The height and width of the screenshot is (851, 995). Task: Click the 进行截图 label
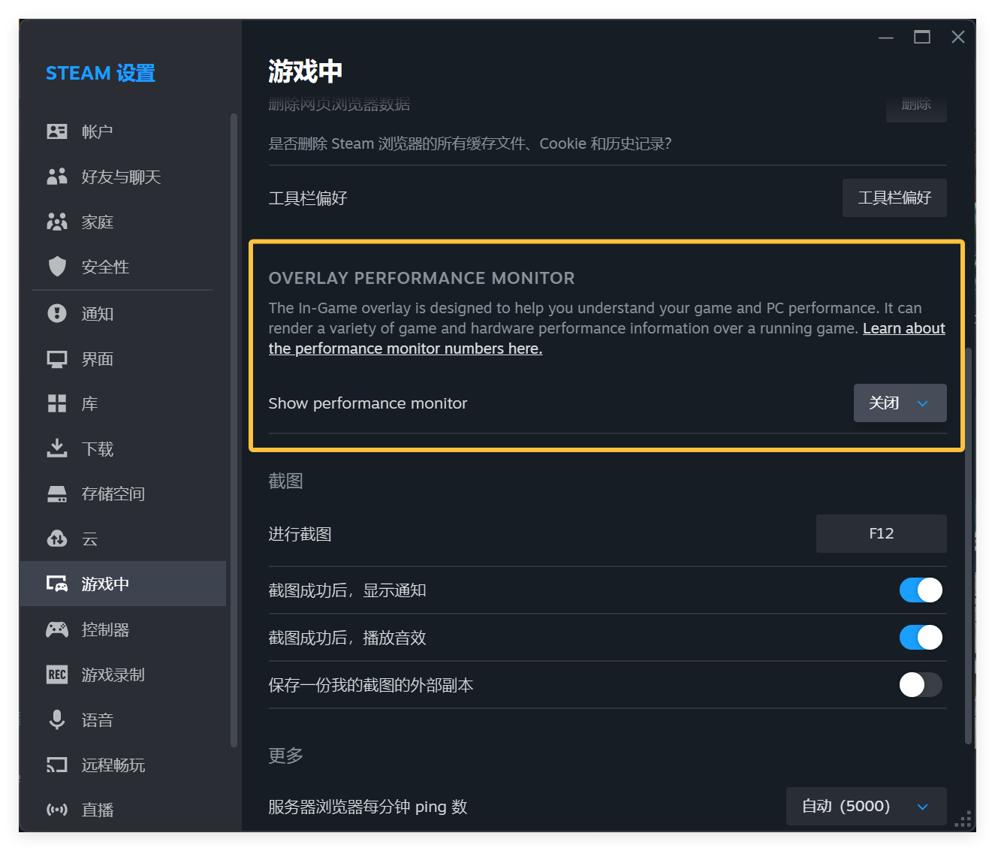(300, 534)
